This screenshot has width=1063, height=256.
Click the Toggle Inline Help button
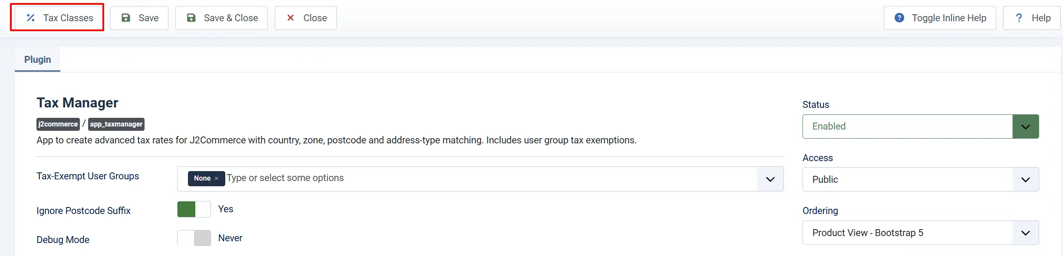[940, 18]
